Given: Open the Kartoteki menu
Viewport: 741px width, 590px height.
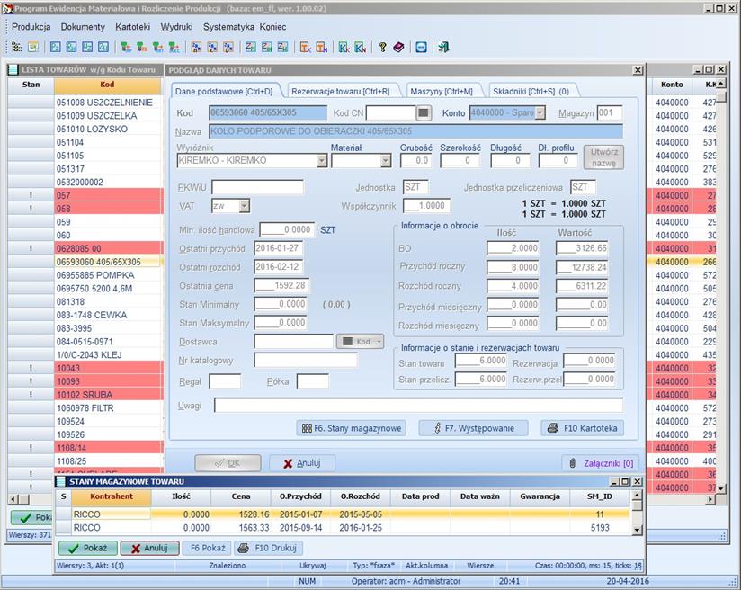Looking at the screenshot, I should (x=133, y=27).
